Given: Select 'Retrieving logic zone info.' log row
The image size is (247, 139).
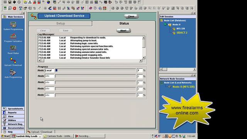Looking at the screenshot, I should click(x=90, y=43).
